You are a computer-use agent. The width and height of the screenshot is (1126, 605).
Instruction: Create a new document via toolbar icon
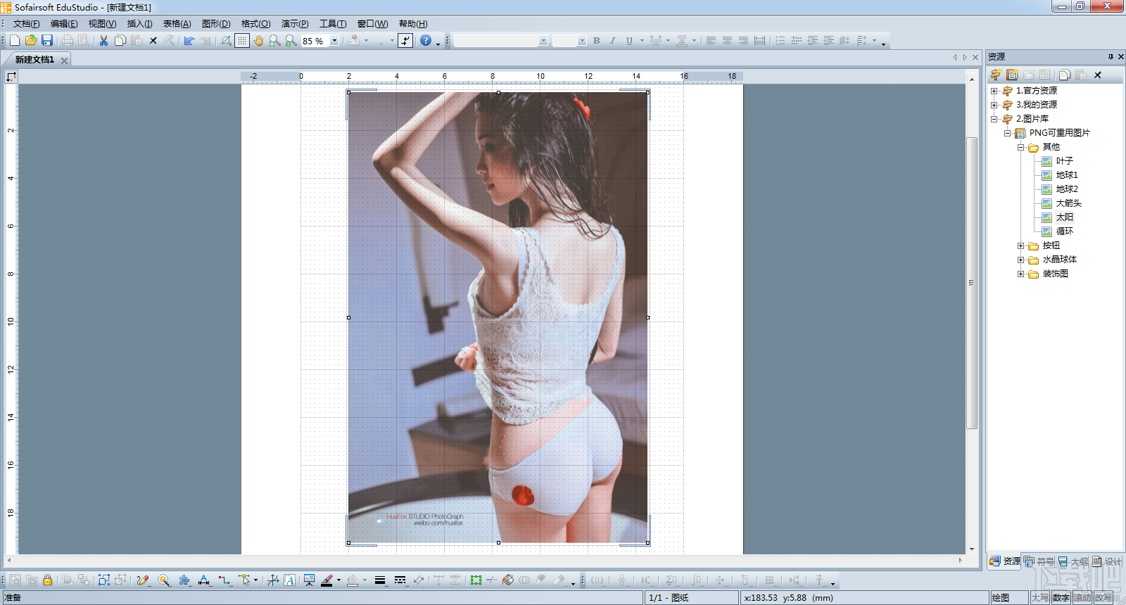point(14,41)
